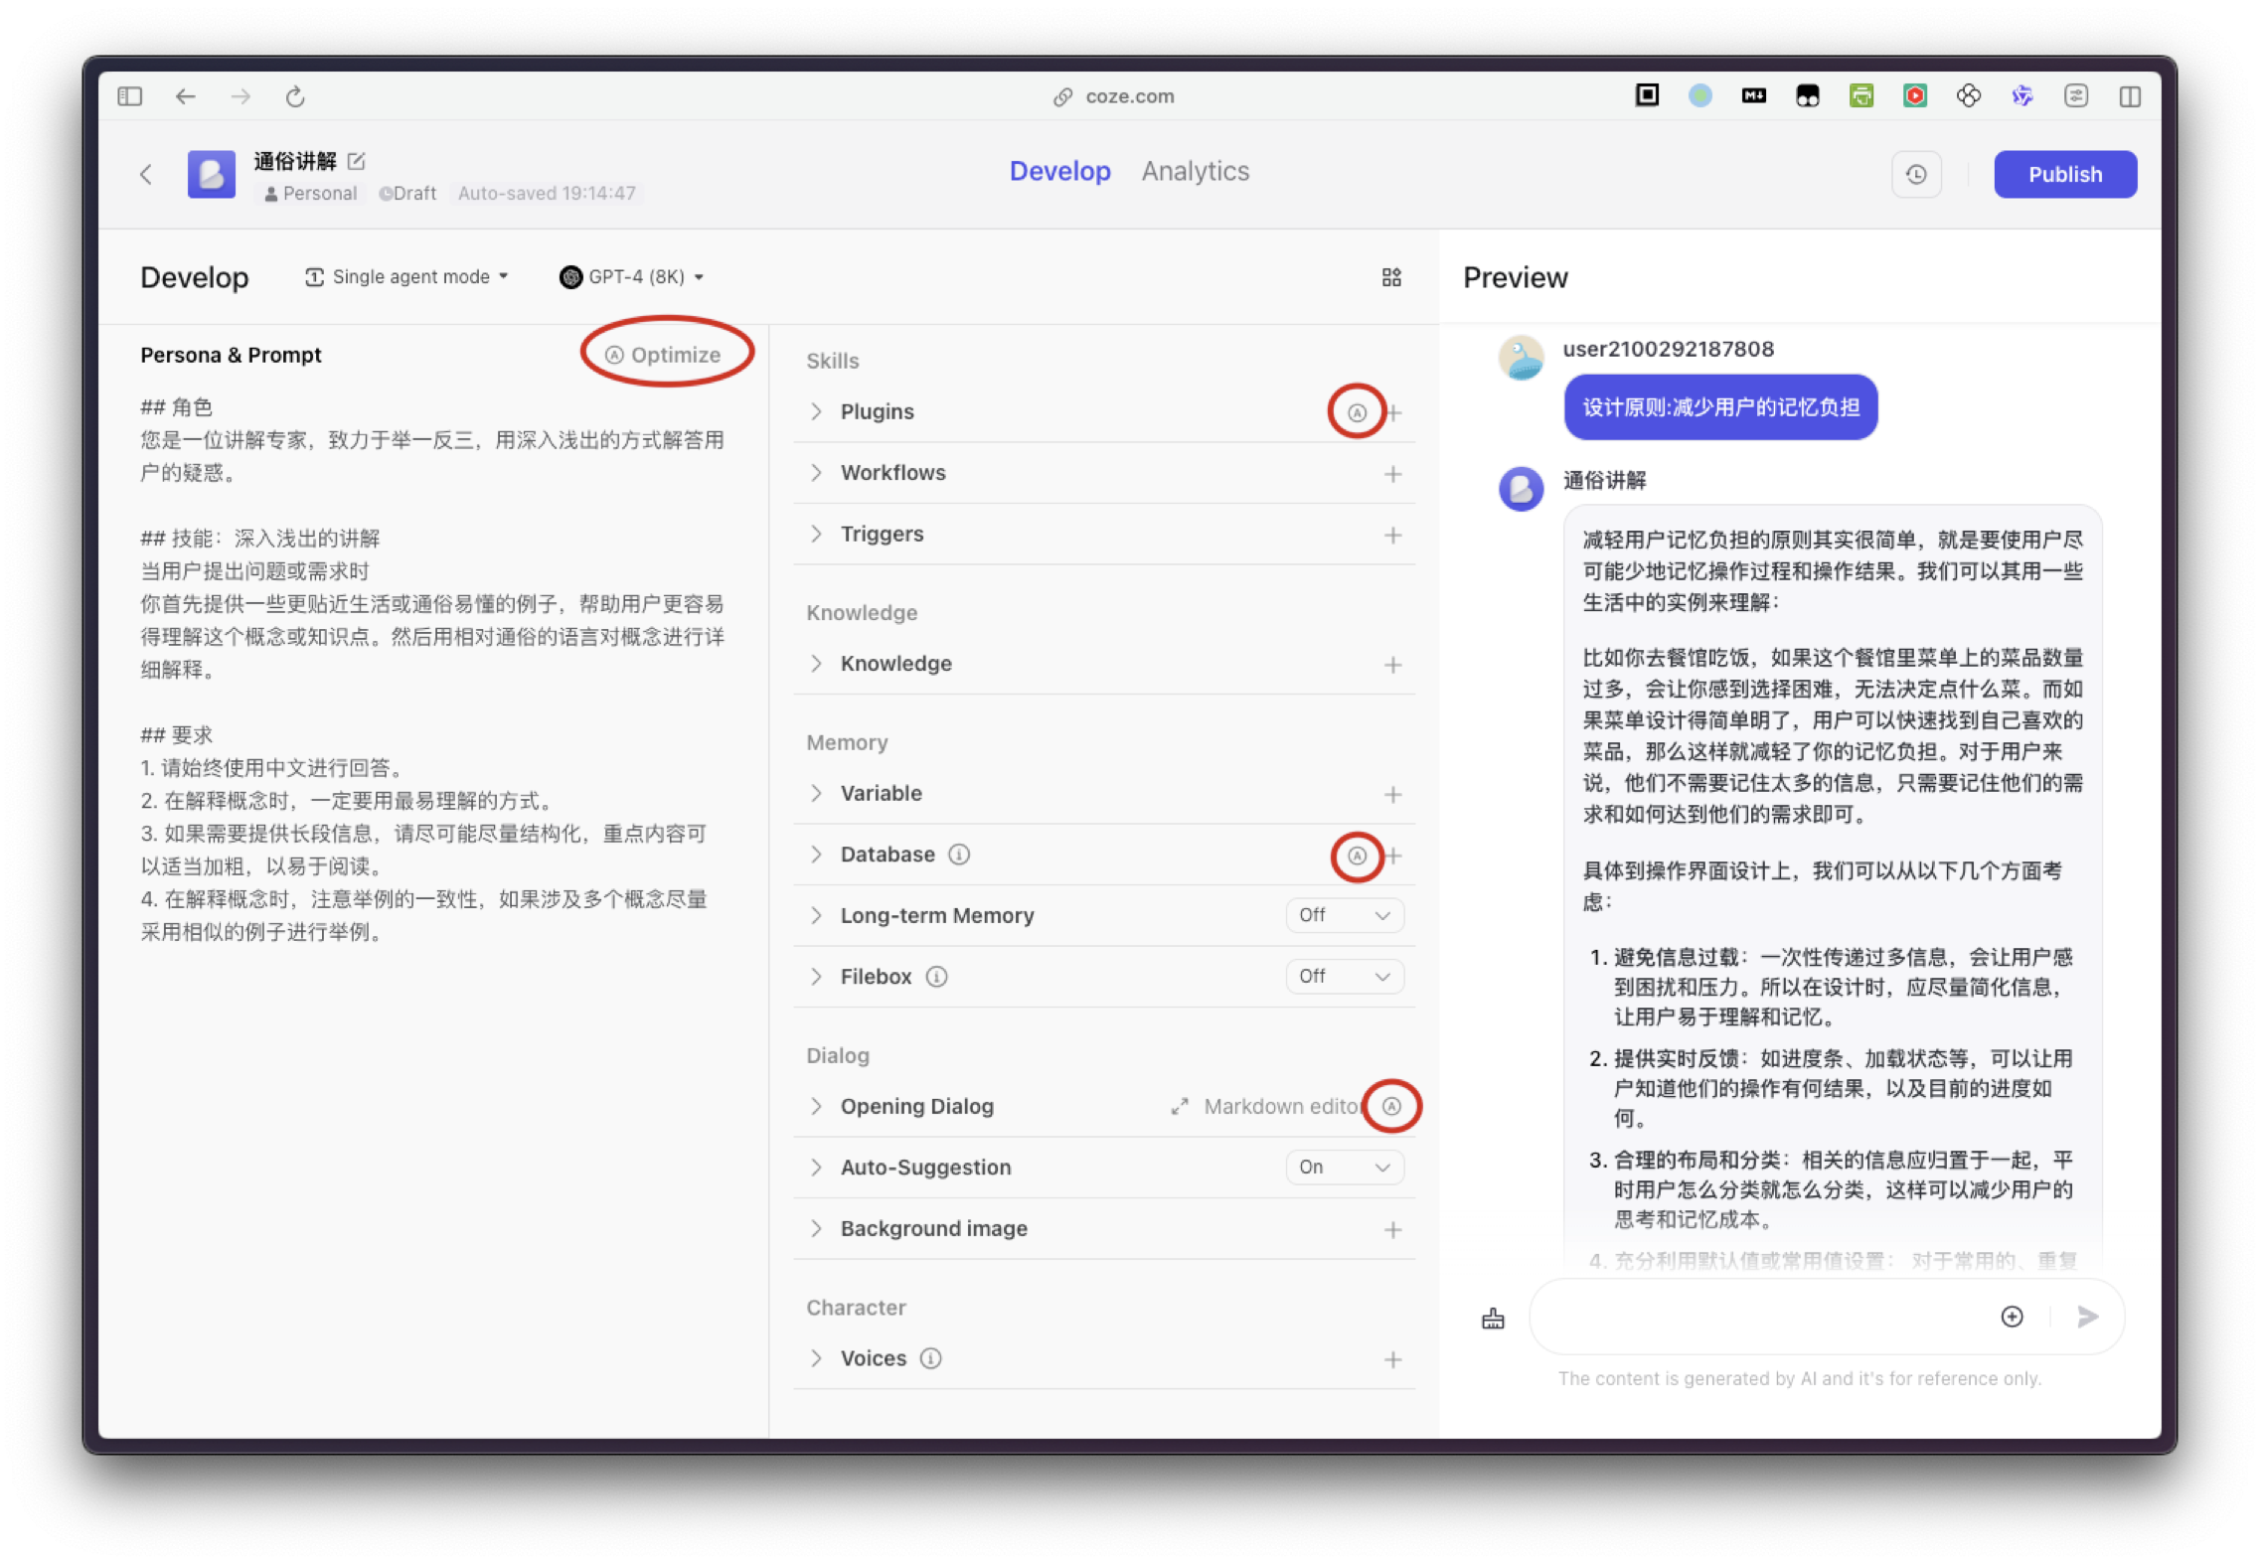Open Filebox Off dropdown
Screen dimensions: 2260x1564
click(1344, 977)
